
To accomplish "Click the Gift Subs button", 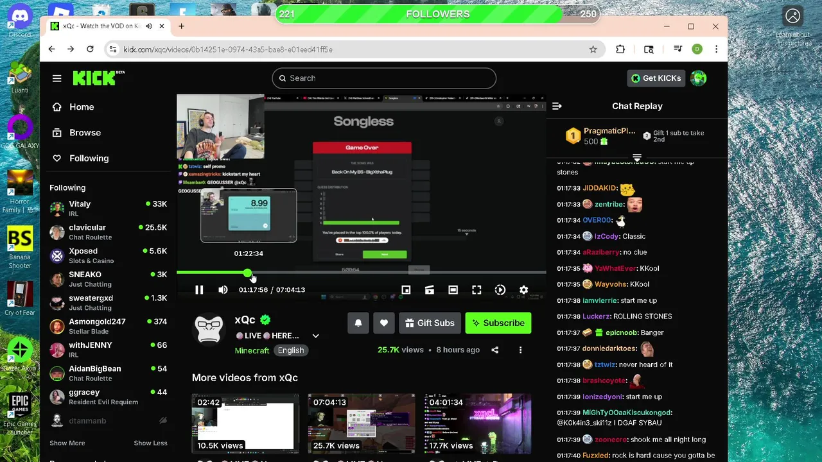I will [430, 323].
